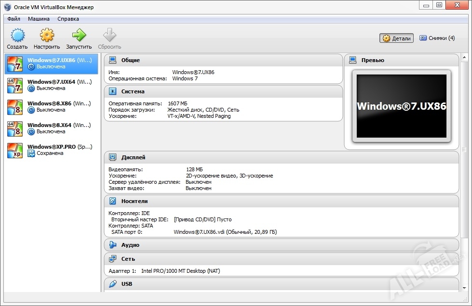The width and height of the screenshot is (472, 306).
Task: Collapse the Дисплей section header
Action: [133, 157]
